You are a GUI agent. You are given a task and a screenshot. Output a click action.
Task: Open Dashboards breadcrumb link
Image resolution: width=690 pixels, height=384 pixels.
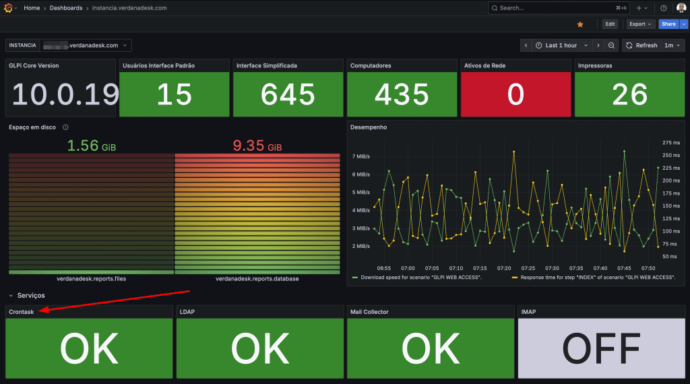(66, 8)
